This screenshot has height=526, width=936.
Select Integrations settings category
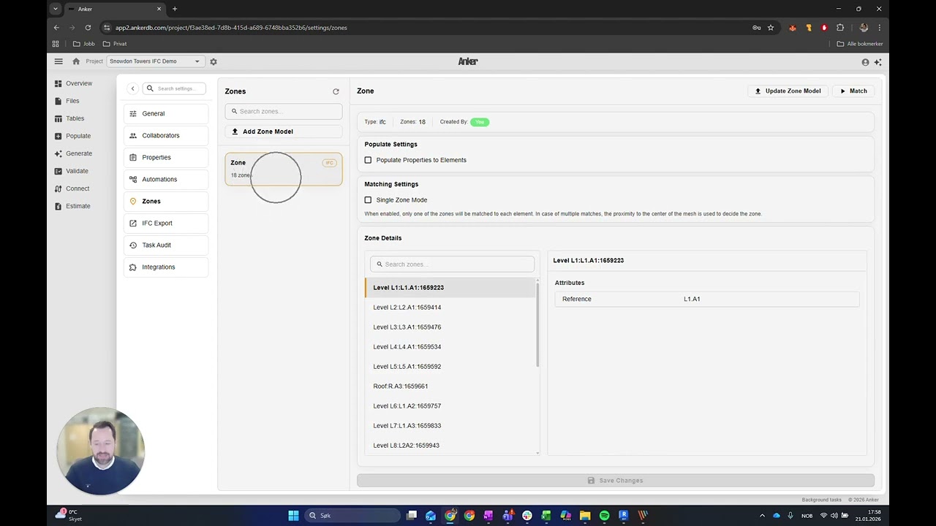(166, 267)
